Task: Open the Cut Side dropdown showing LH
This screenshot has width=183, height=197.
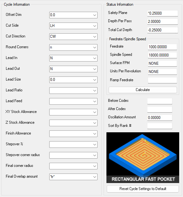Action: point(73,26)
